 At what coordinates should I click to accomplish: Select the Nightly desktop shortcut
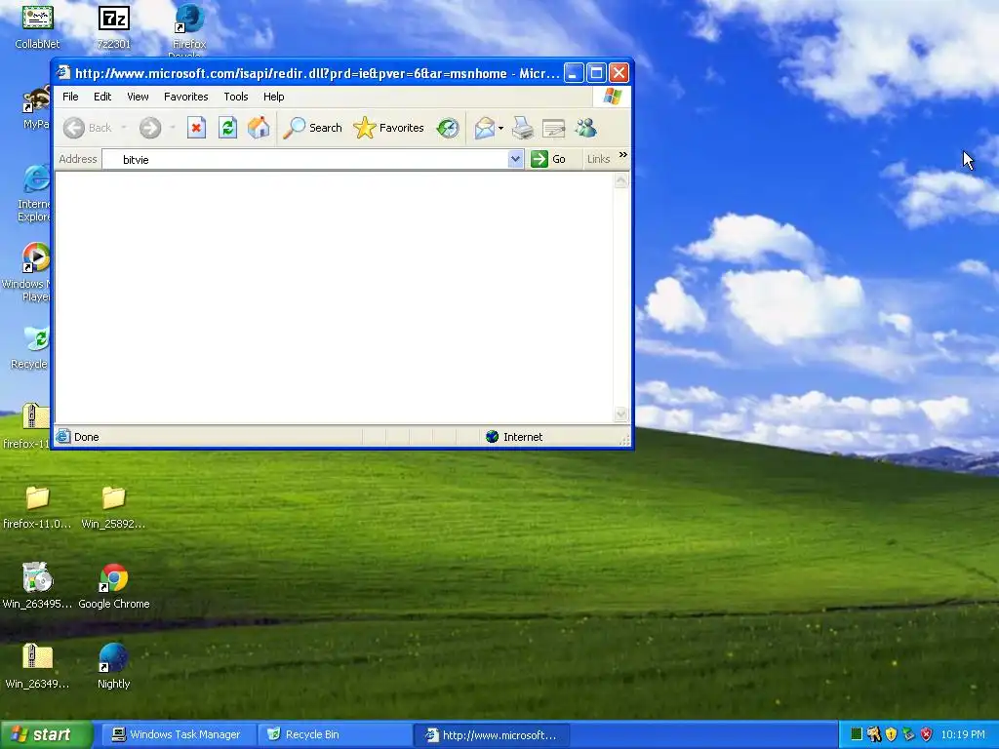click(x=113, y=666)
